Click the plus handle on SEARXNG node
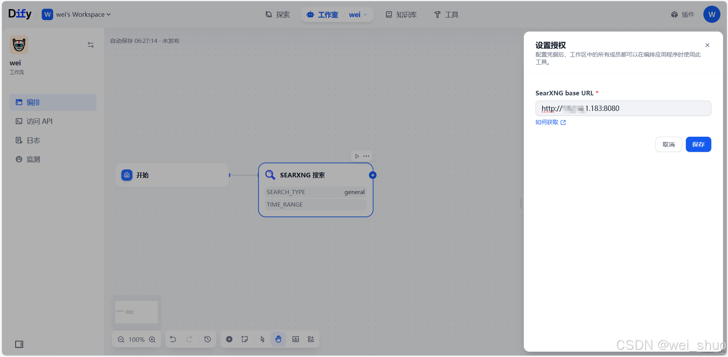 373,175
